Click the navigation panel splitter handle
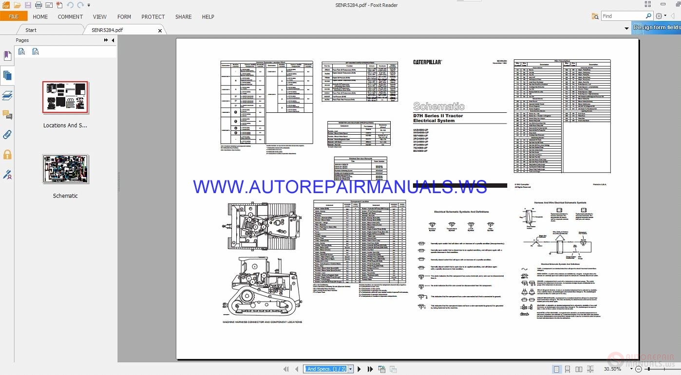This screenshot has height=375, width=681. click(x=118, y=181)
